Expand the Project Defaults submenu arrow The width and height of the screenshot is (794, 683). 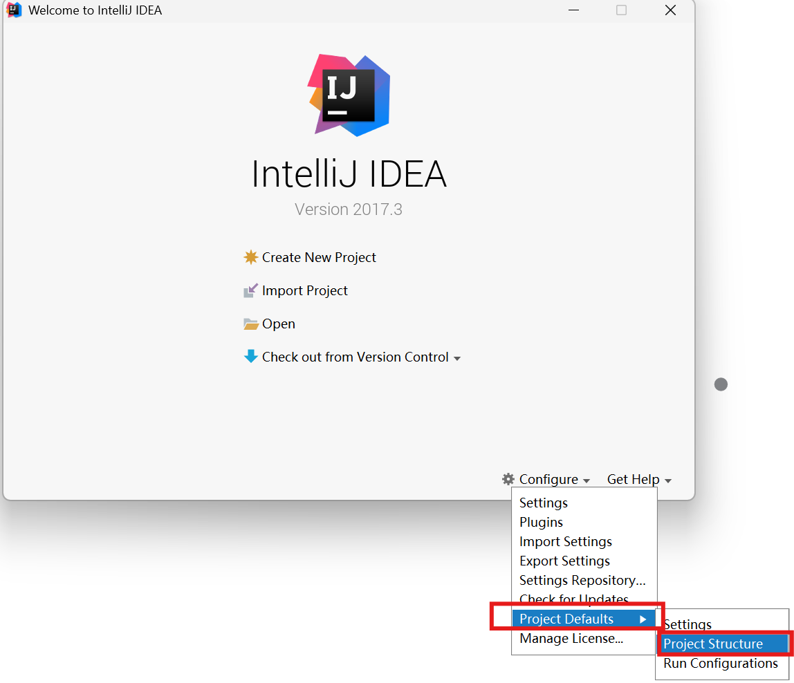643,619
